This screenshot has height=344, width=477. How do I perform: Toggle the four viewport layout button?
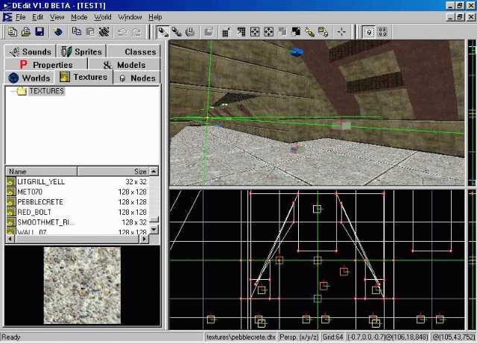382,31
